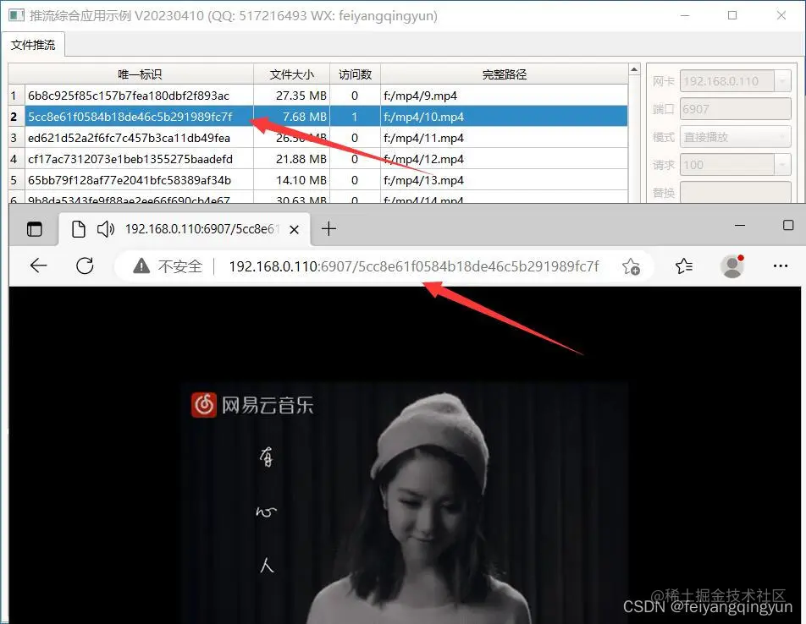
Task: Click the 替换 input field
Action: (735, 192)
